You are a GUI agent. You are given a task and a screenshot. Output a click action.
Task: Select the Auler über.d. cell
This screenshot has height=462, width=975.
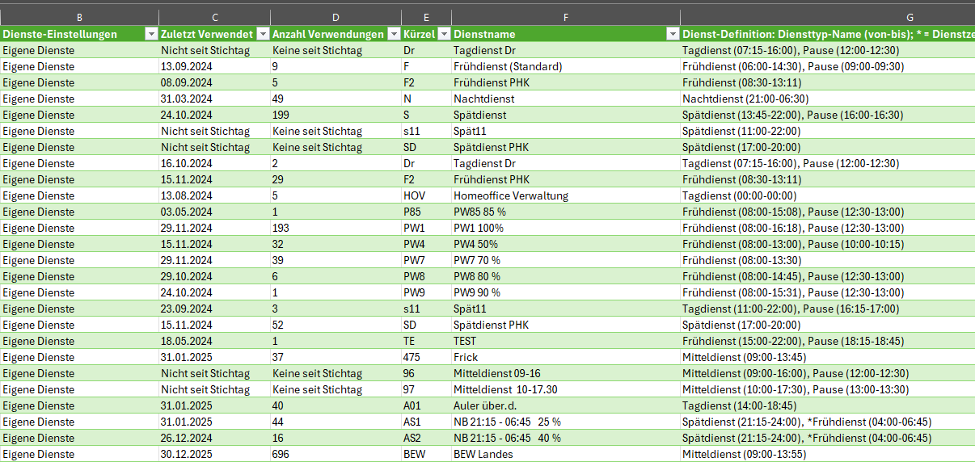485,405
